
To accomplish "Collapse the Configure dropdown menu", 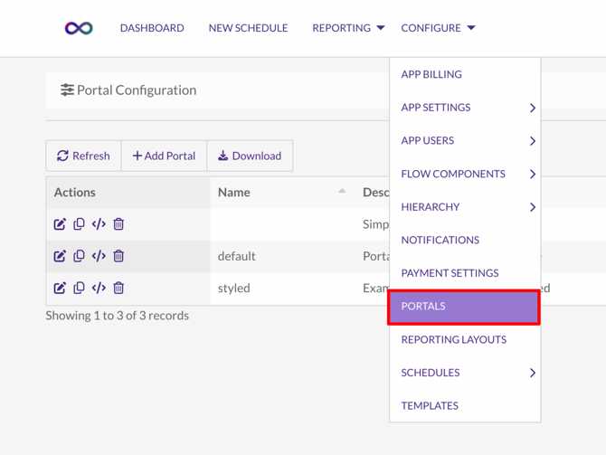I will tap(438, 28).
